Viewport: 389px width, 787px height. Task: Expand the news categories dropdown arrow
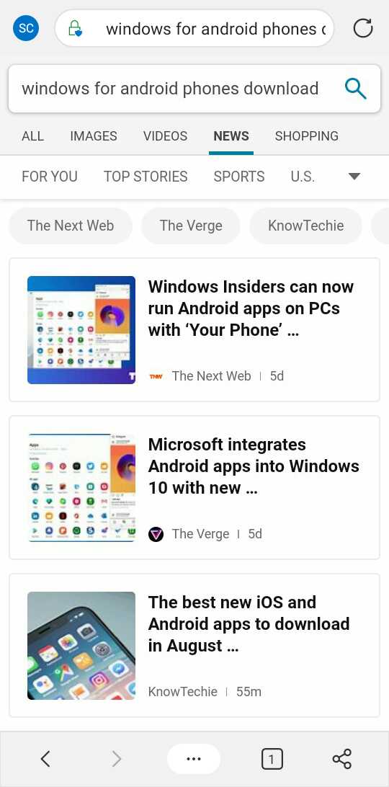pyautogui.click(x=354, y=176)
